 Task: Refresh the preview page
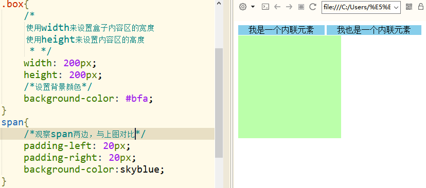coord(313,7)
